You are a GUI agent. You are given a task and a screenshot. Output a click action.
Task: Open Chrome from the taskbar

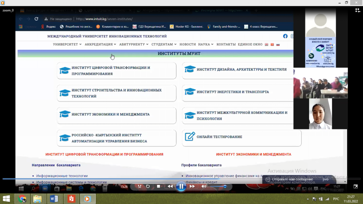pos(22,199)
